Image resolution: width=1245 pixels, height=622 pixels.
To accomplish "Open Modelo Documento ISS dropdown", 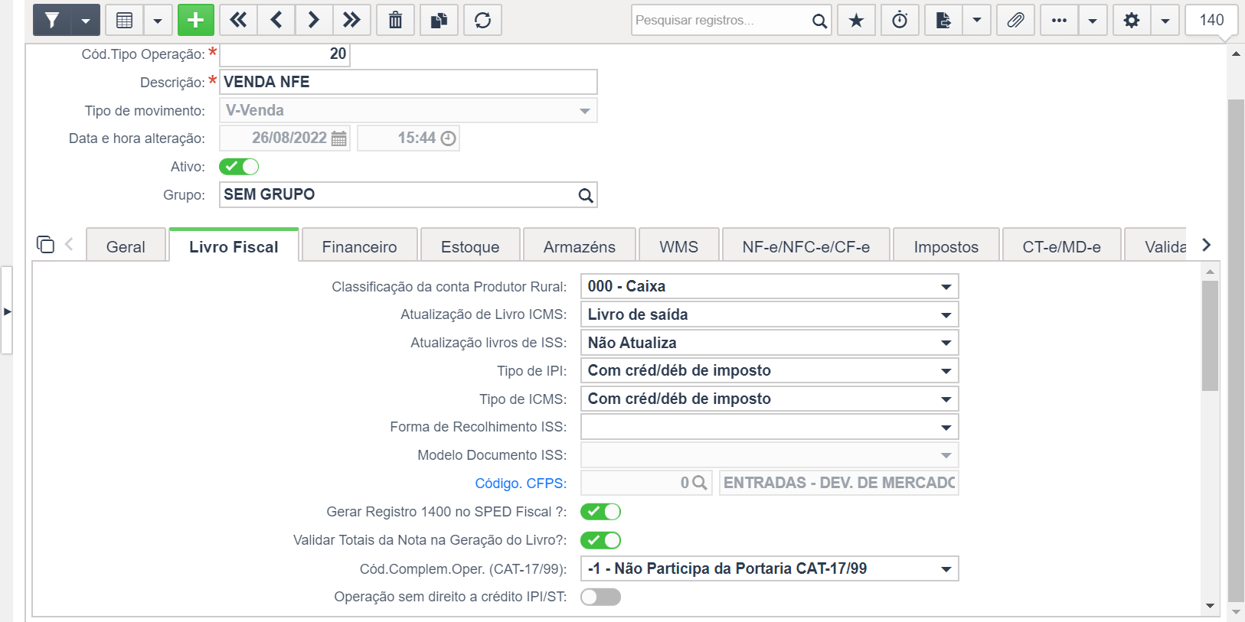I will coord(770,455).
